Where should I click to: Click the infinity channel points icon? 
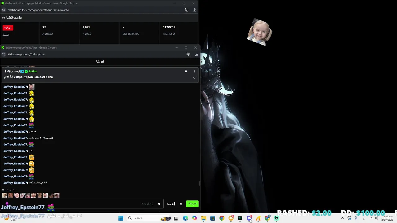click(x=169, y=204)
